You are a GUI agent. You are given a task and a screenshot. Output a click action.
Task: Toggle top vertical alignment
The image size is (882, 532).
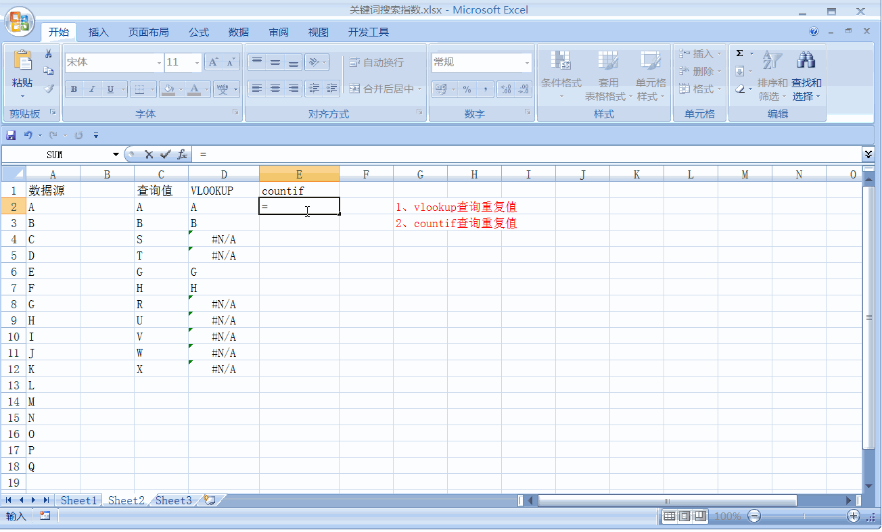coord(256,62)
